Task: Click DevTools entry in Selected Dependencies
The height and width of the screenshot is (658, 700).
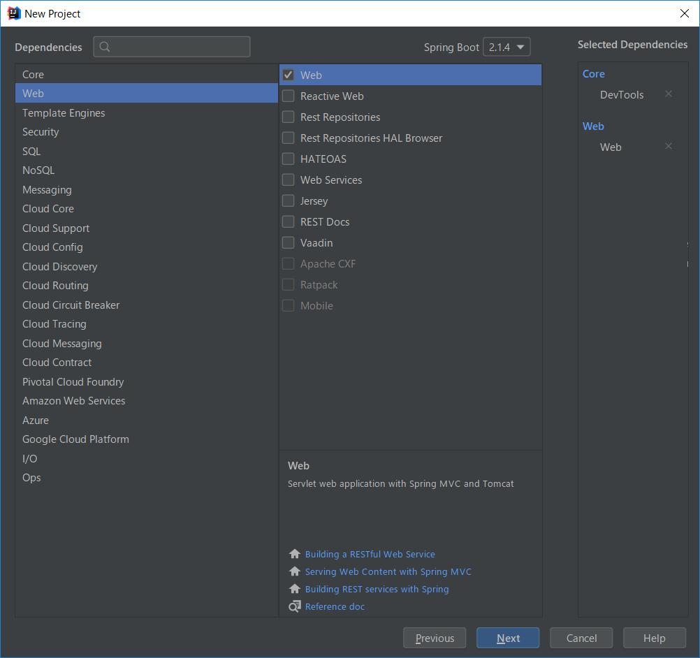Action: click(622, 94)
